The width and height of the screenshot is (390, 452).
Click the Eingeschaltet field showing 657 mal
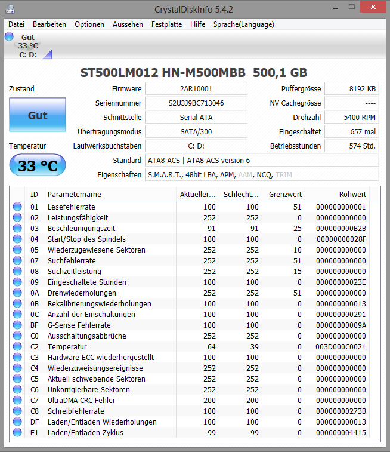351,132
